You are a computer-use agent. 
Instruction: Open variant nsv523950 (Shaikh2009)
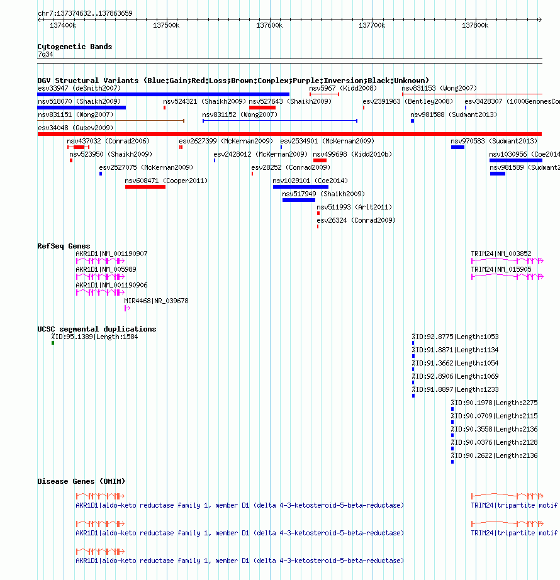pos(111,154)
